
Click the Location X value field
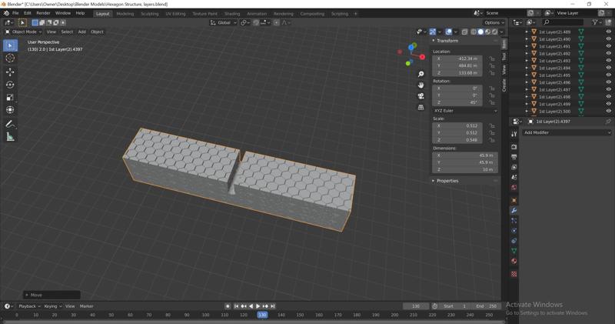coord(457,58)
